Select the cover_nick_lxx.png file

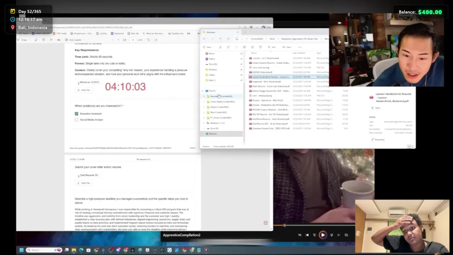pos(261,67)
